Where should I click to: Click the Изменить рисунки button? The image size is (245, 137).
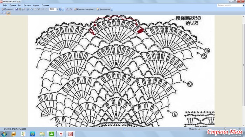[84, 9]
